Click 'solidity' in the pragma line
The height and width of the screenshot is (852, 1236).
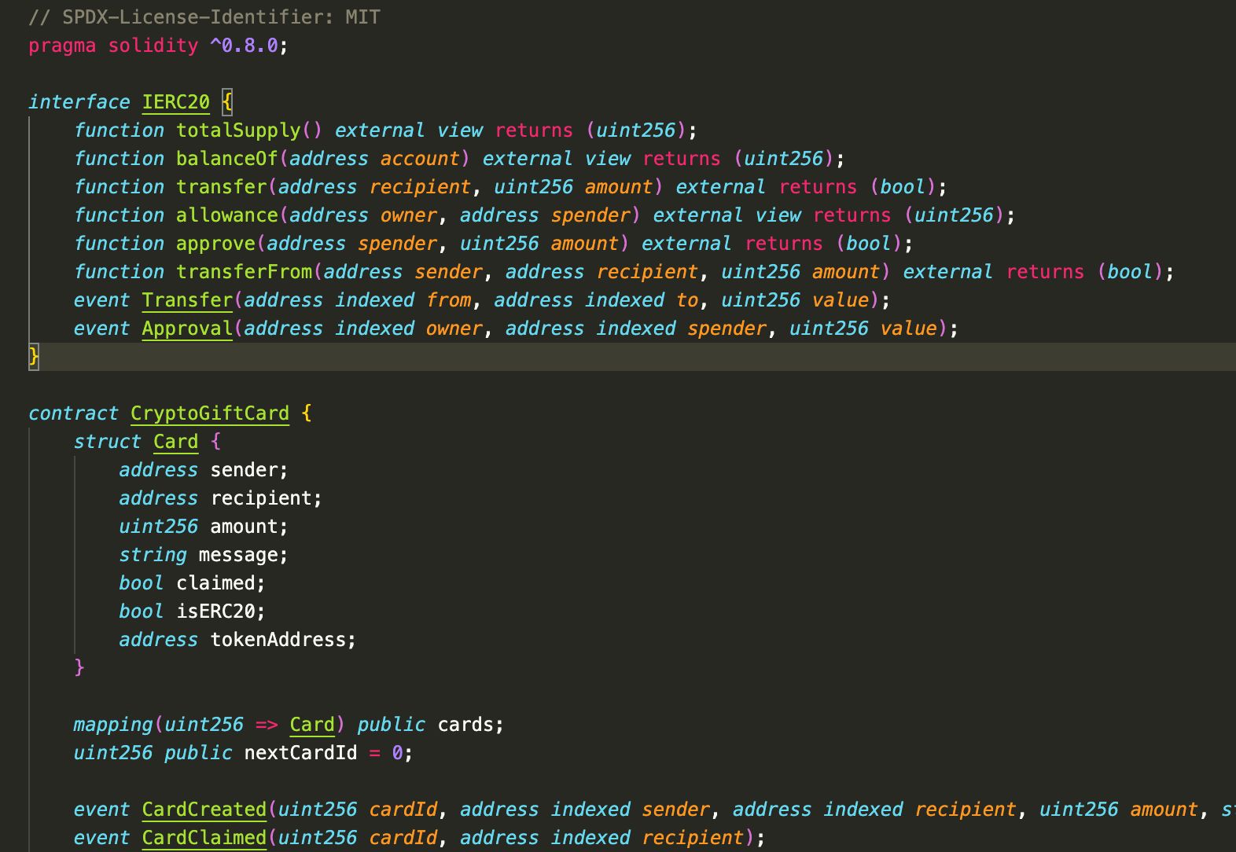153,46
